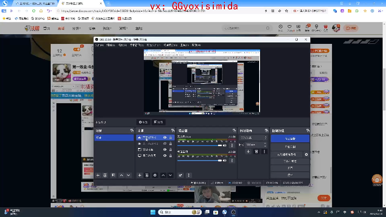Show the hidden second source
Image resolution: width=386 pixels, height=217 pixels.
165,143
